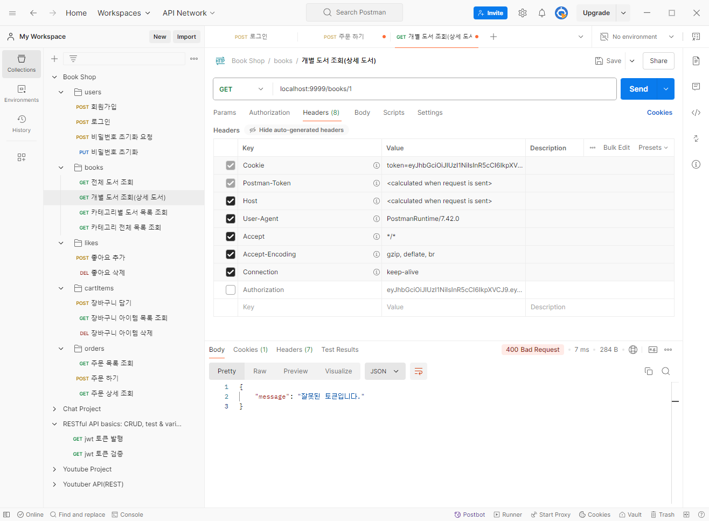Open the No environment selector
This screenshot has width=709, height=521.
(637, 37)
